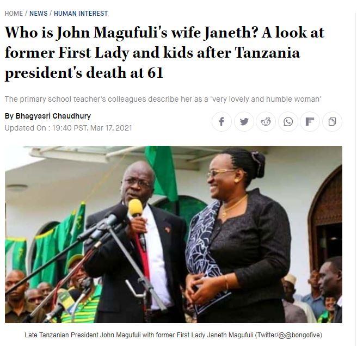Share the article via Twitter icon
This screenshot has height=346, width=357.
click(x=244, y=121)
